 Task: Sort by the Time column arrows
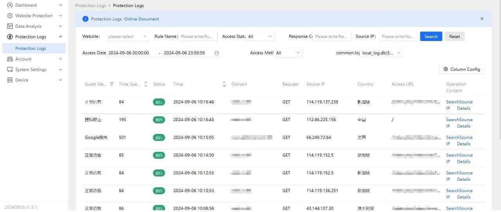(x=224, y=84)
